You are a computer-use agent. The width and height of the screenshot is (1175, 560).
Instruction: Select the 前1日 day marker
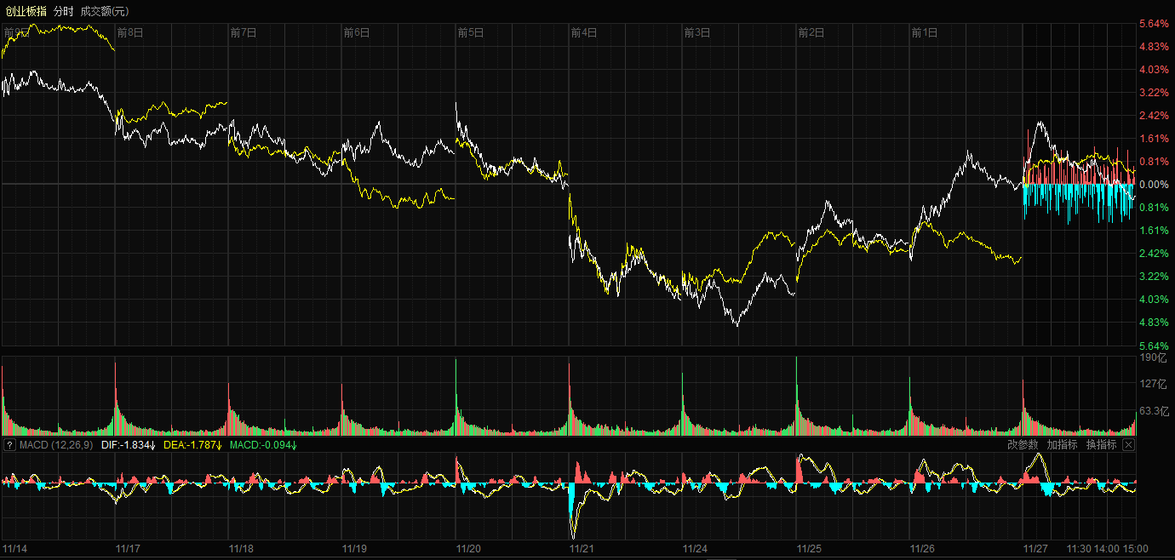pos(924,33)
